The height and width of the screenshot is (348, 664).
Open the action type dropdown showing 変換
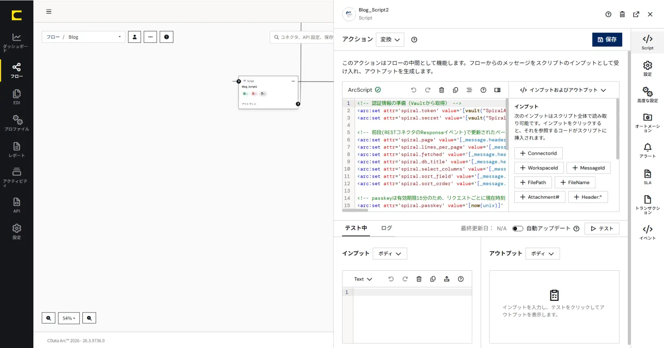390,39
